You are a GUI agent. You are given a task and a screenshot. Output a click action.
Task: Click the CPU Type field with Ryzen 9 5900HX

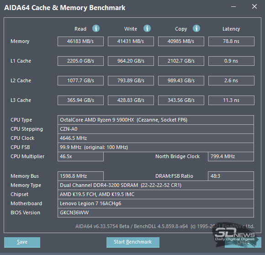pos(156,120)
